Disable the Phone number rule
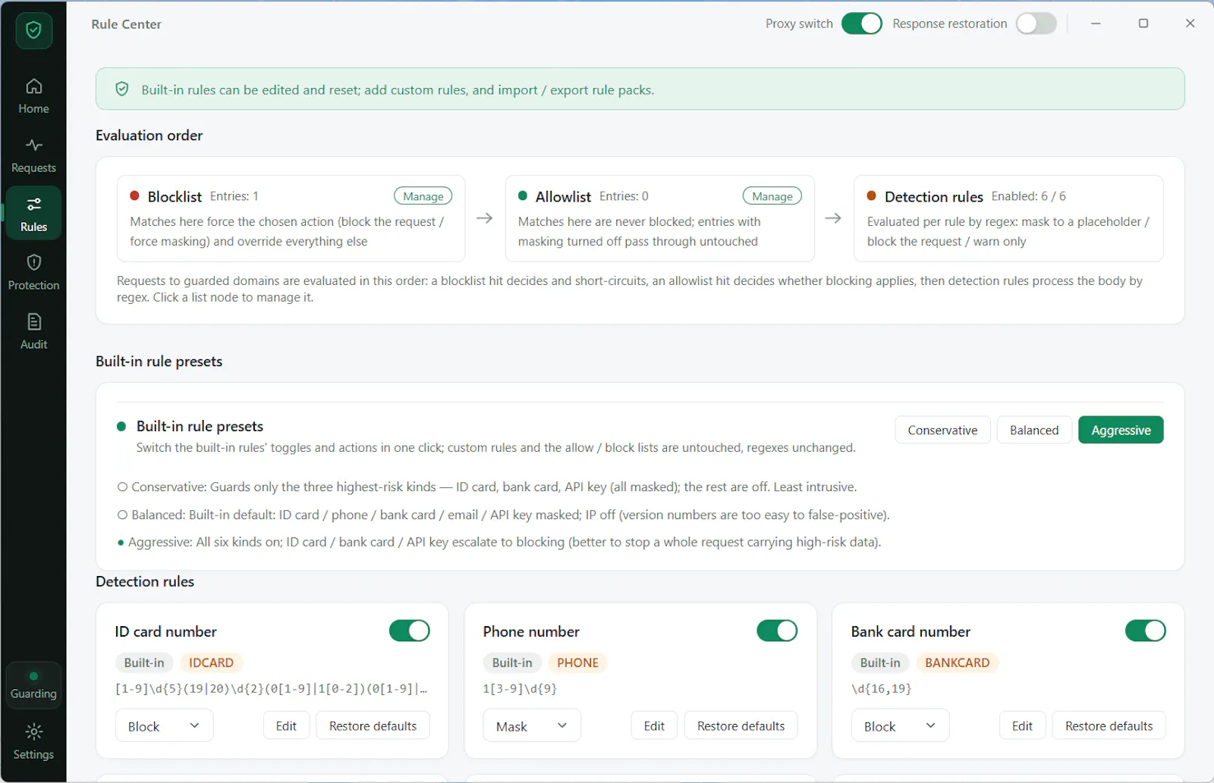Screen dimensions: 1214x783 (777, 631)
